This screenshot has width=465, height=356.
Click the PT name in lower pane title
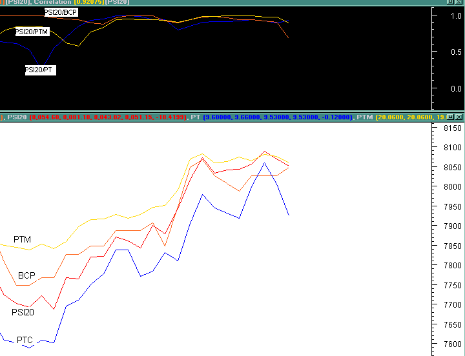pyautogui.click(x=196, y=117)
